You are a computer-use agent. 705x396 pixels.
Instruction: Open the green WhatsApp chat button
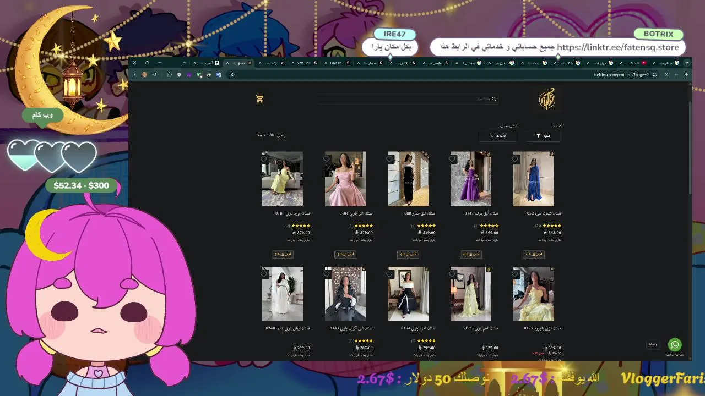(675, 345)
